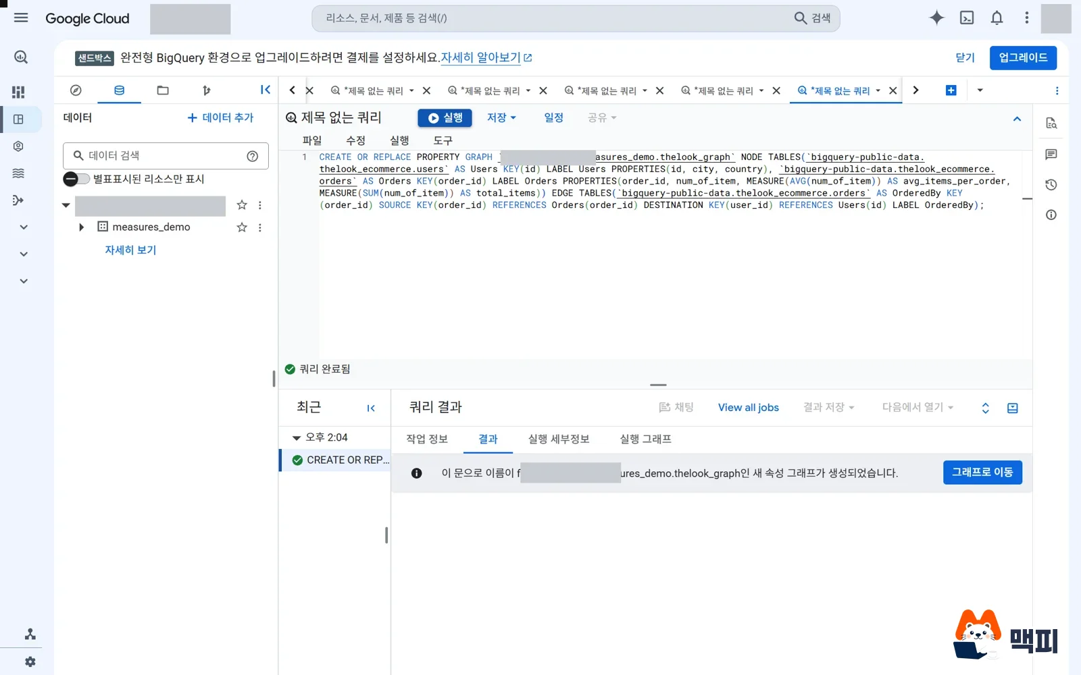Open query history clock icon in right sidebar

pos(1051,185)
